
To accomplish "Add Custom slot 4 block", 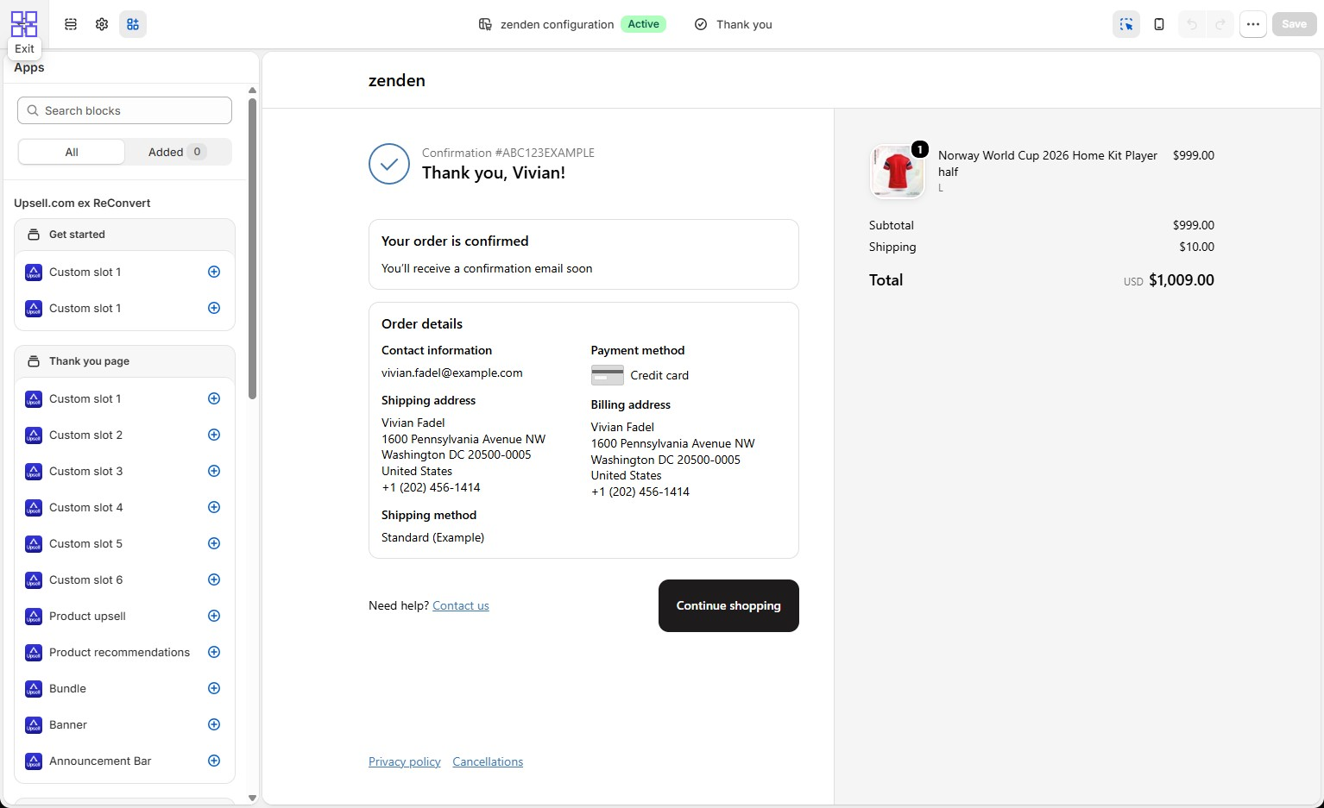I will pos(214,507).
